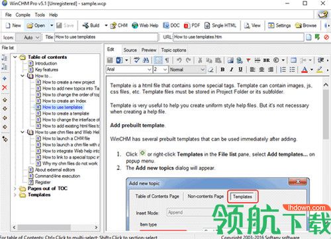This screenshot has height=239, width=331.
Task: Click the Title input field
Action: (x=106, y=37)
